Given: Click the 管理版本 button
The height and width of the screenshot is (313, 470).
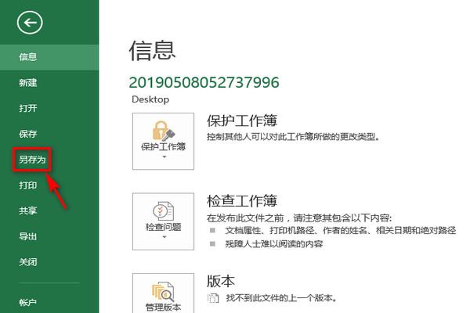Looking at the screenshot, I should pos(164,293).
